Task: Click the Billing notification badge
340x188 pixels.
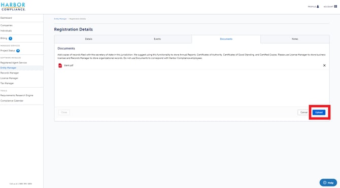Action: point(11,39)
